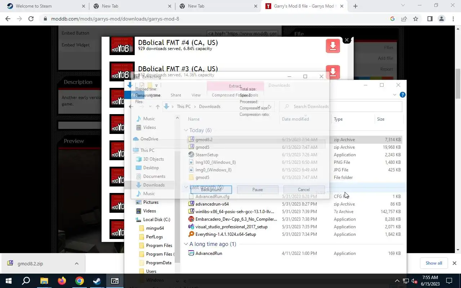Switch to 7-Zip on the taskbar
The image size is (461, 288).
pyautogui.click(x=115, y=281)
